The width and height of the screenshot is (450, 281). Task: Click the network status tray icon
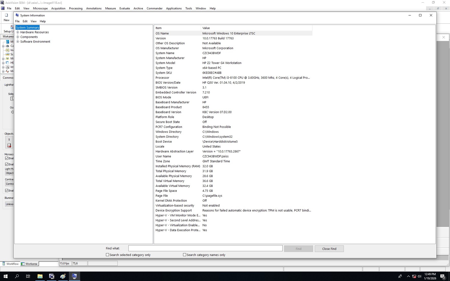pos(414,276)
